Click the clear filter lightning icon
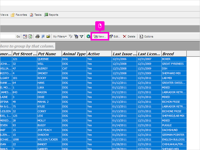This screenshot has width=200, height=150. coord(70,36)
